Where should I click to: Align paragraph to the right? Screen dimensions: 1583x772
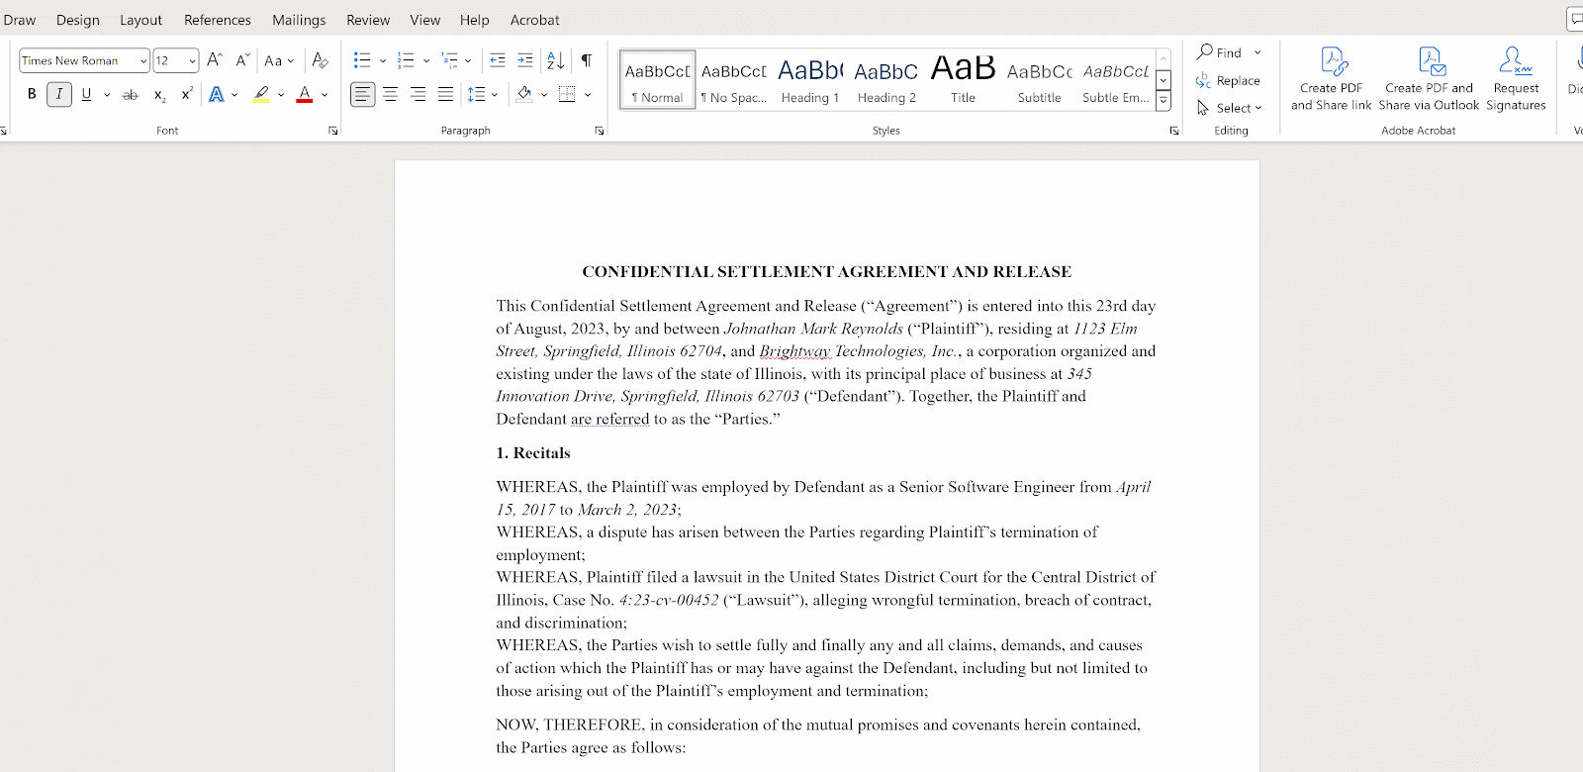coord(419,95)
